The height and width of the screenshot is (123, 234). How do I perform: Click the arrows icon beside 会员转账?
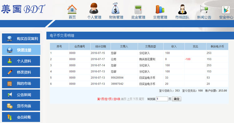tap(10, 117)
